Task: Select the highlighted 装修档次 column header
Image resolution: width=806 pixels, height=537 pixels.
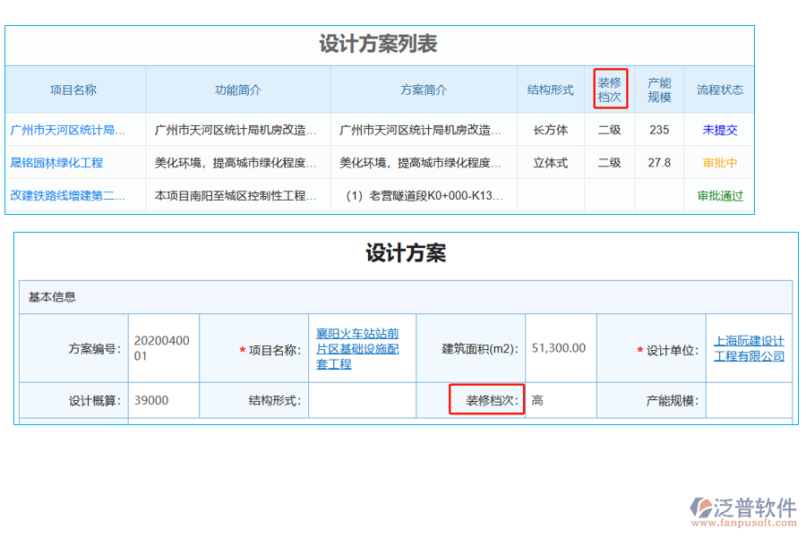Action: click(610, 88)
